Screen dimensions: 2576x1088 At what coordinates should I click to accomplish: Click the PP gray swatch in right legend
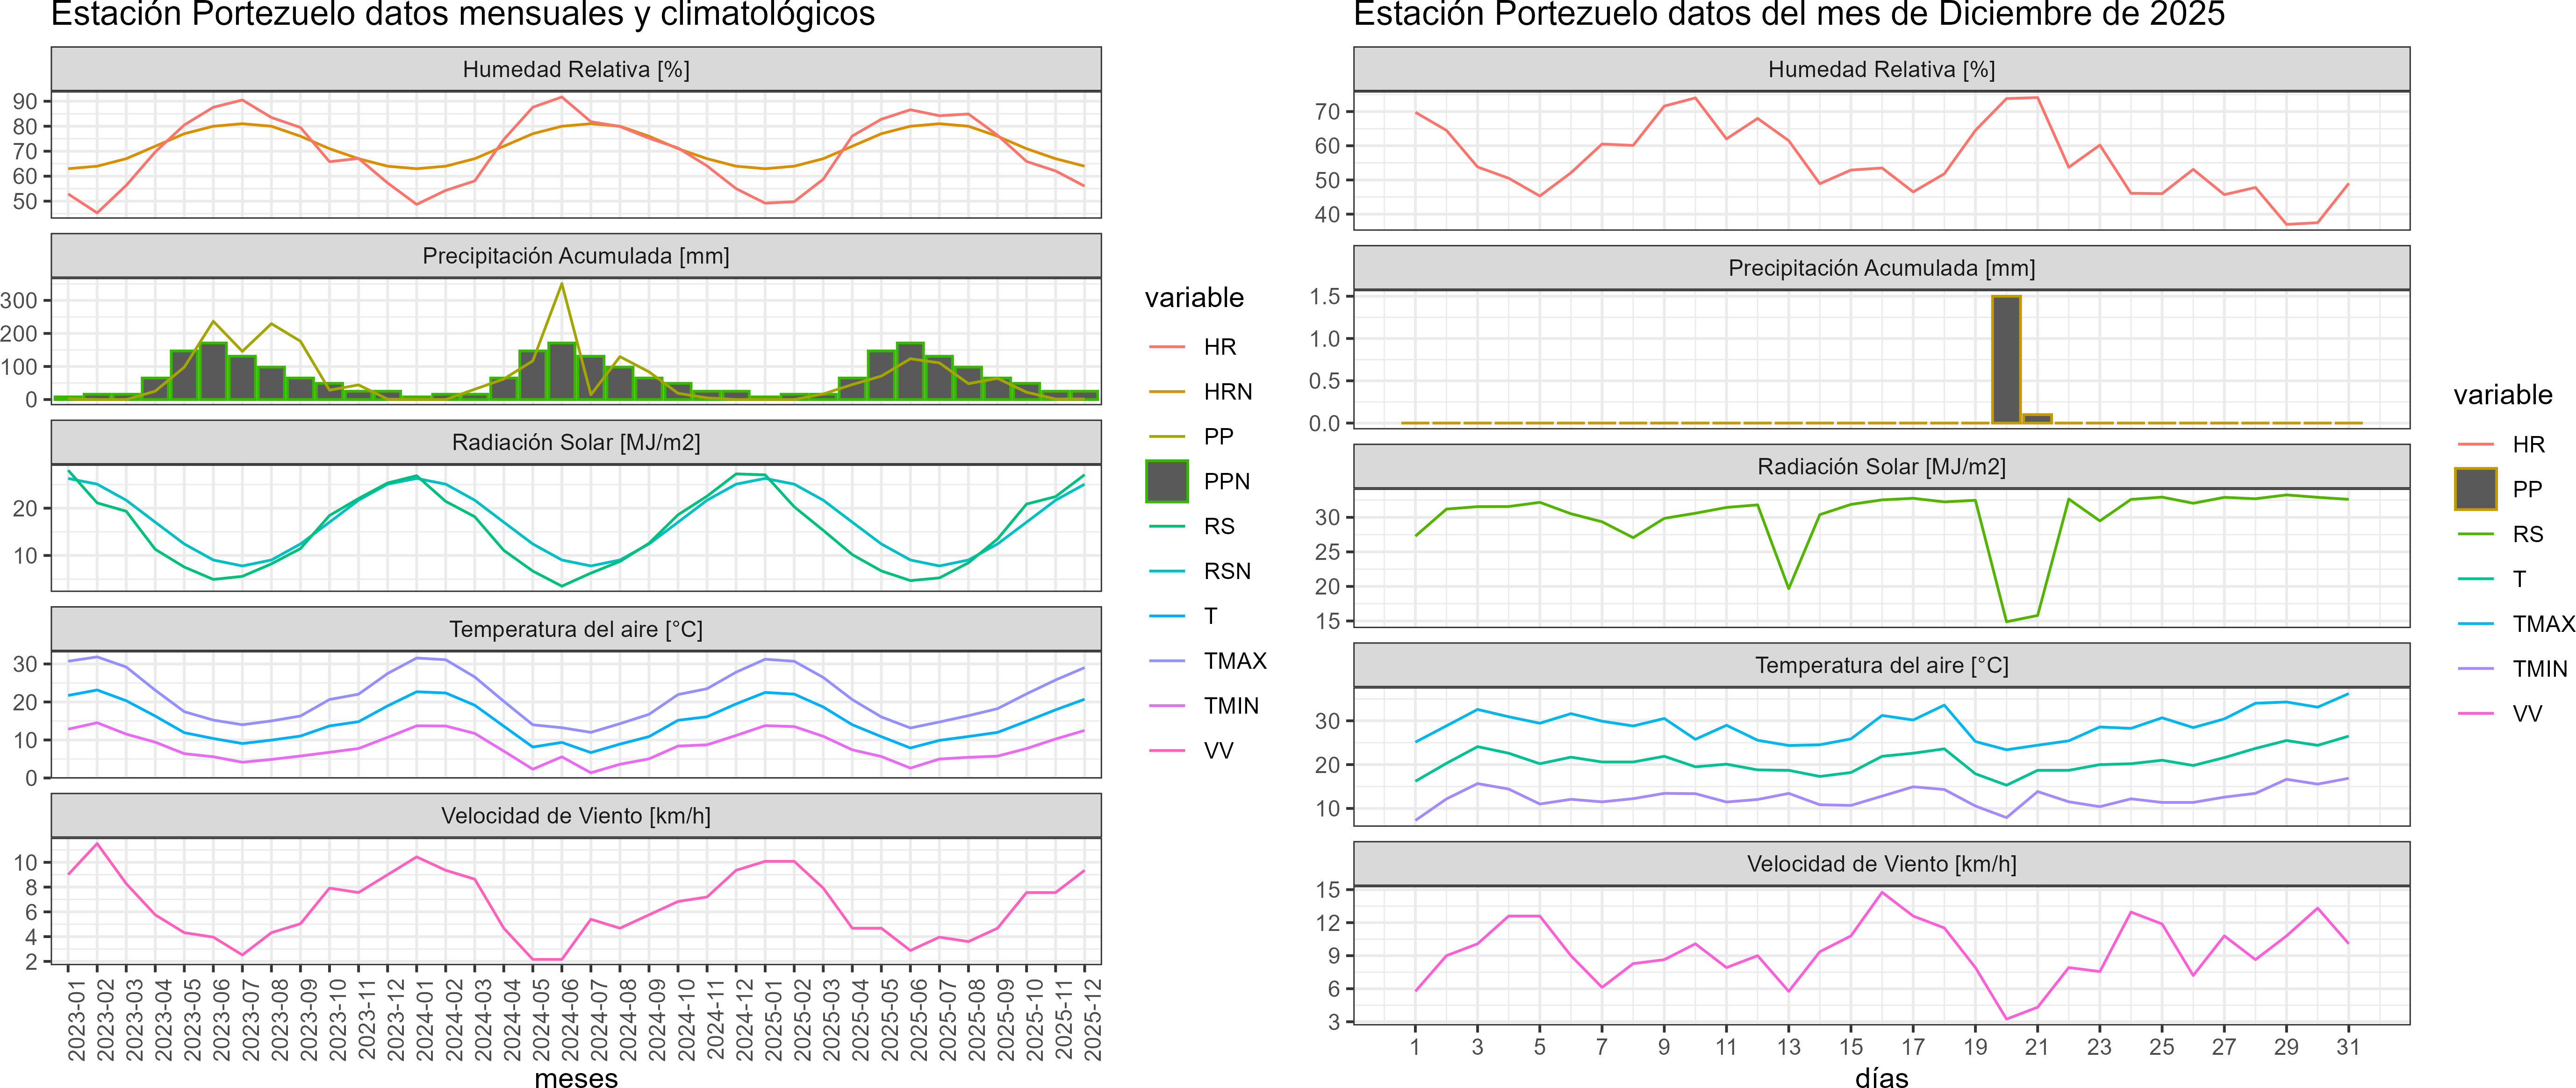pyautogui.click(x=2475, y=489)
